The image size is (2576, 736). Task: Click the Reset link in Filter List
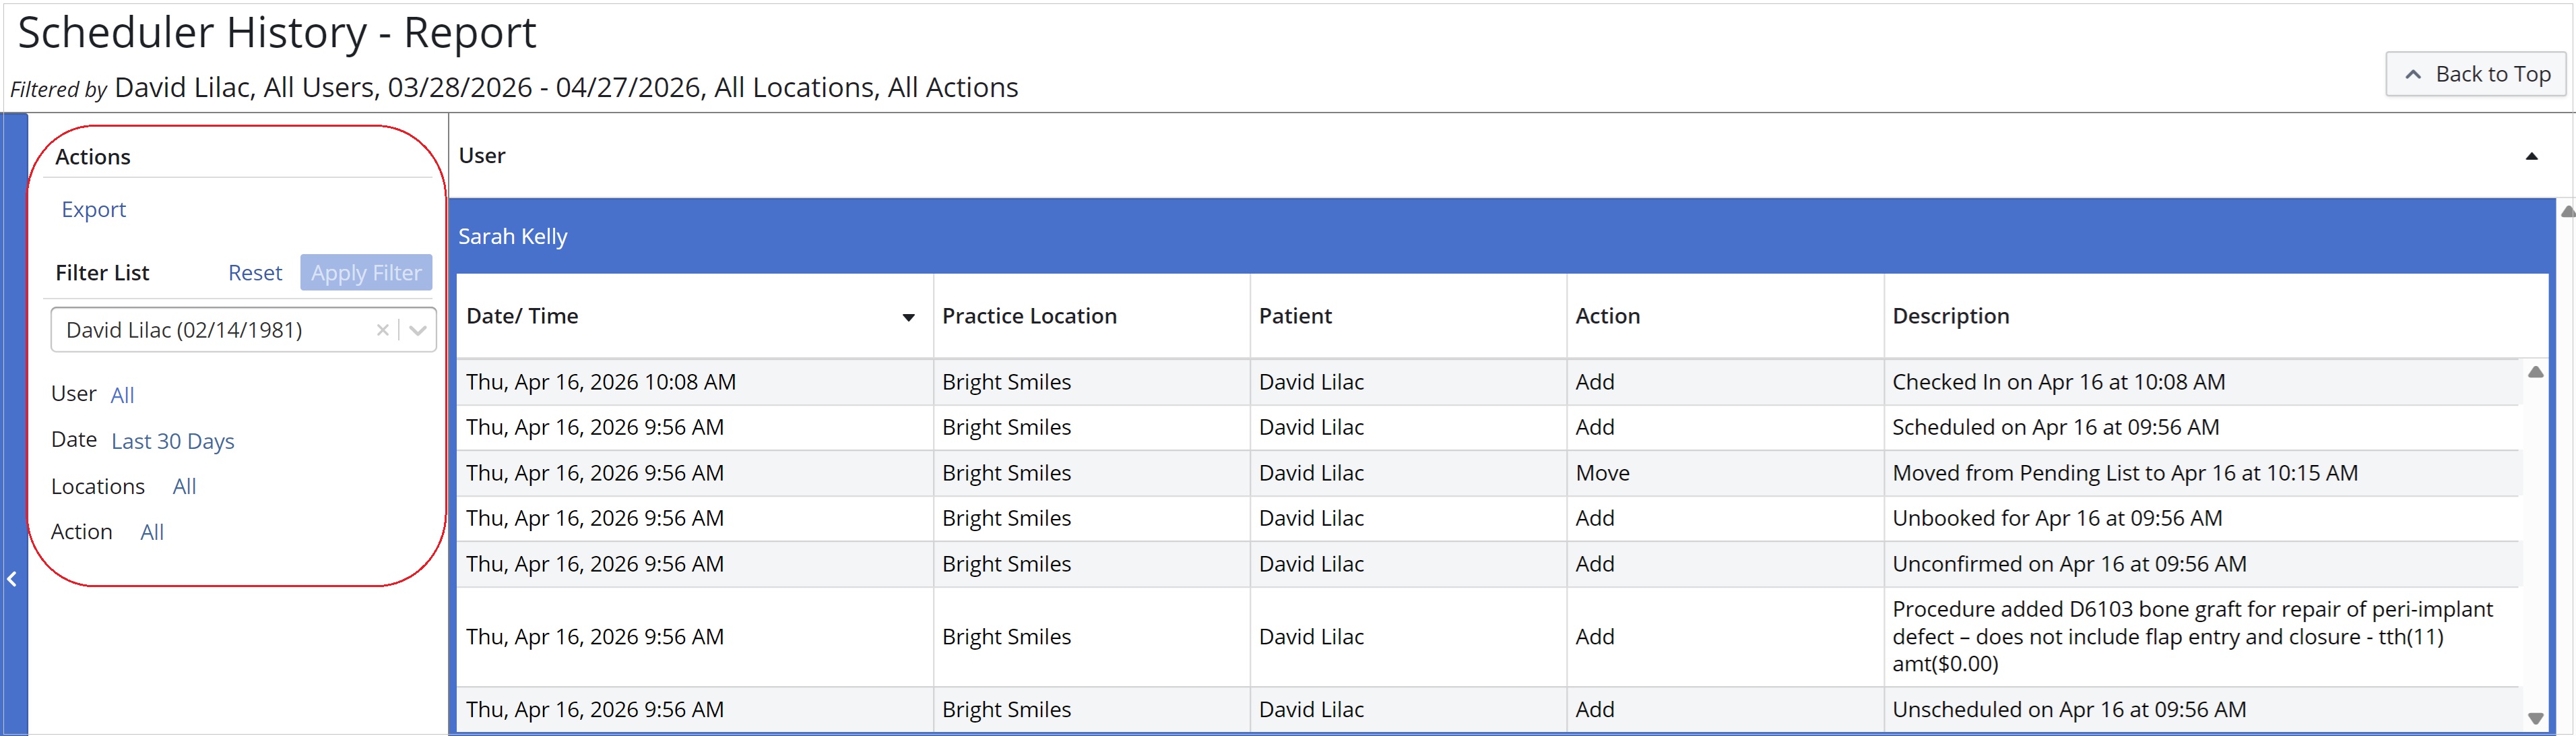tap(255, 272)
